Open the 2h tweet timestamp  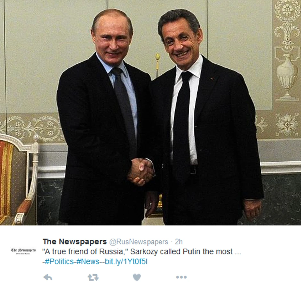pyautogui.click(x=179, y=242)
